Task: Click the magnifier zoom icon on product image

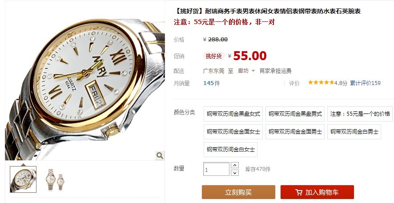Action: [x=160, y=155]
